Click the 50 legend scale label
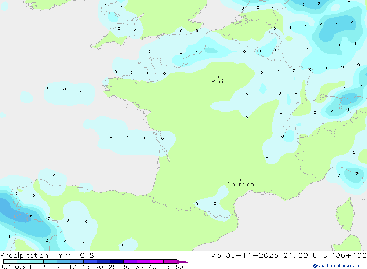Image resolution: width=367 pixels, height=269 pixels. [179, 267]
